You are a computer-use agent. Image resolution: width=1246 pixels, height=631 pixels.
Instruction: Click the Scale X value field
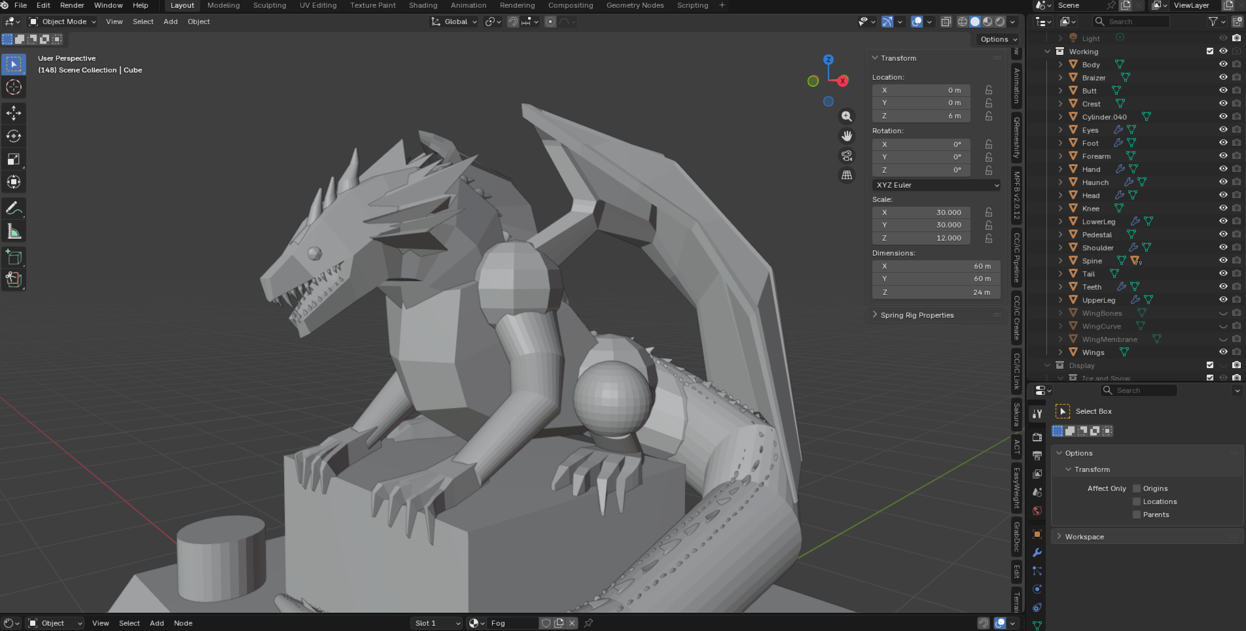click(921, 213)
